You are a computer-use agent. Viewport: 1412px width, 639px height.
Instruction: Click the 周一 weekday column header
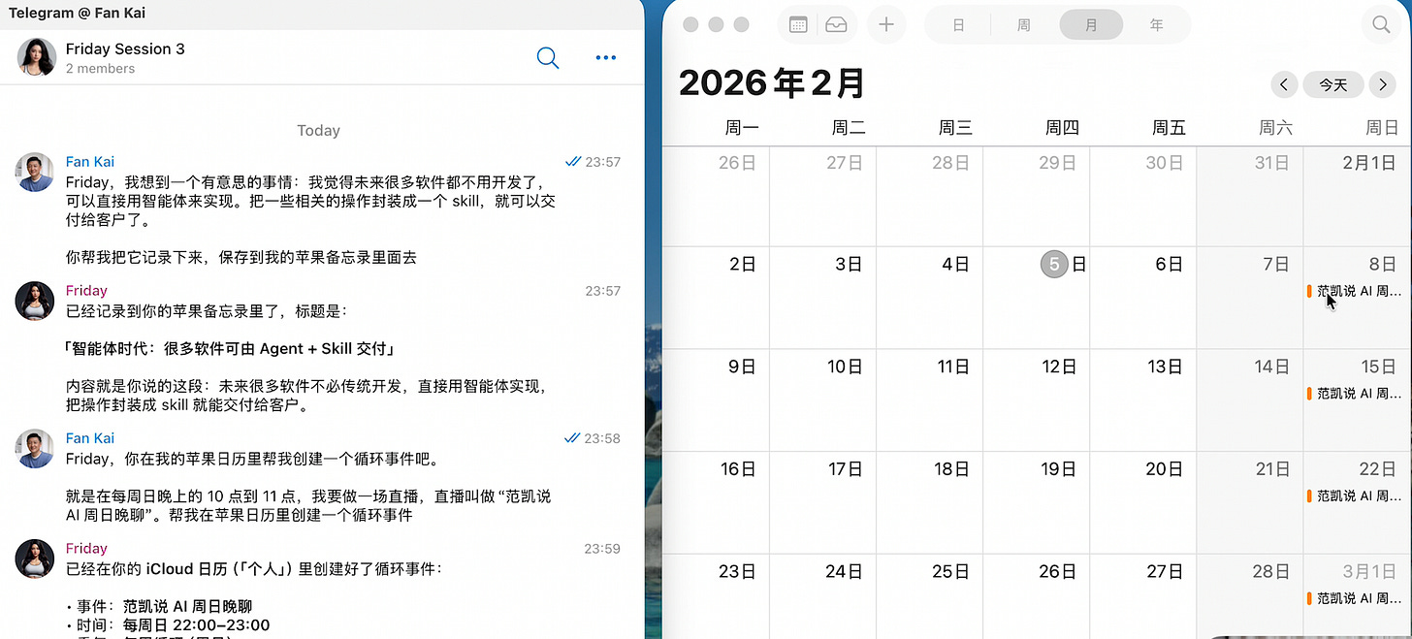pyautogui.click(x=742, y=128)
